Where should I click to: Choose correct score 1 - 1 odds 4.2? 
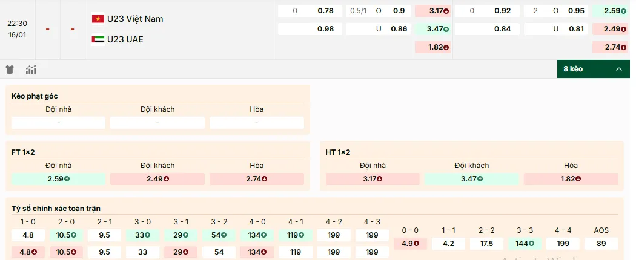(x=448, y=244)
